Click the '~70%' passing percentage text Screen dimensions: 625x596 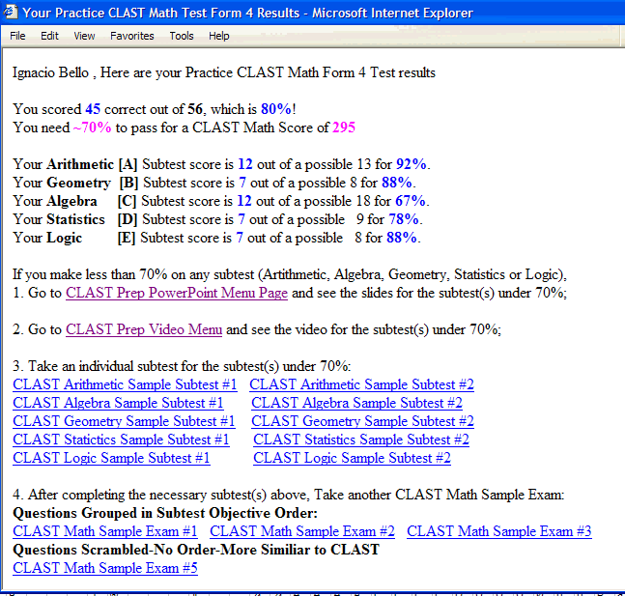(92, 128)
